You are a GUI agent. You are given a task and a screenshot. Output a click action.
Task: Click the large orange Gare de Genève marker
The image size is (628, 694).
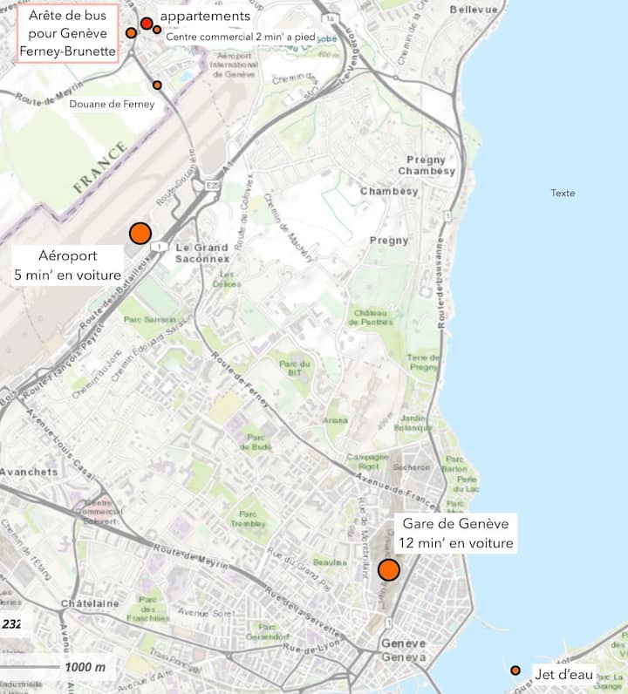[x=389, y=570]
